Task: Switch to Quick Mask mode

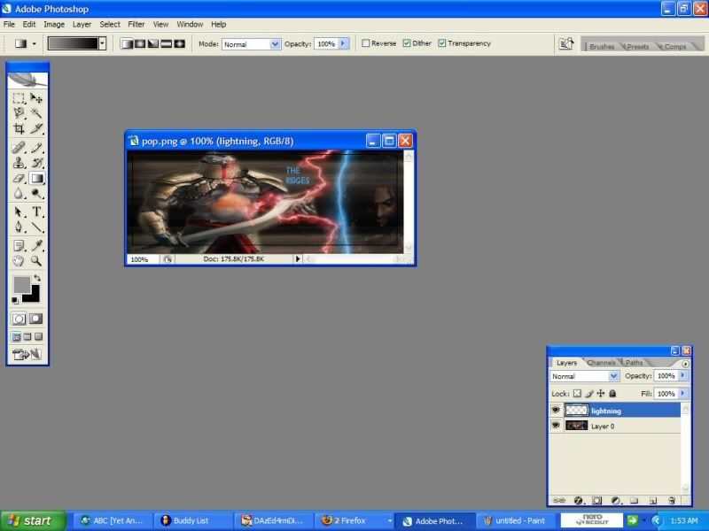Action: 35,319
